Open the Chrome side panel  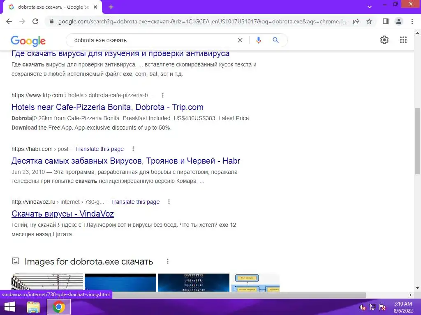386,21
